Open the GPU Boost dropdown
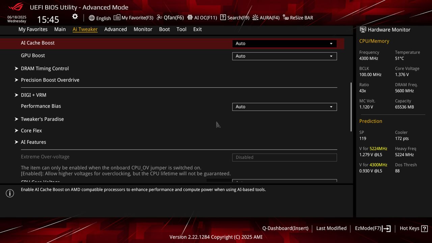This screenshot has width=432, height=243. (284, 56)
